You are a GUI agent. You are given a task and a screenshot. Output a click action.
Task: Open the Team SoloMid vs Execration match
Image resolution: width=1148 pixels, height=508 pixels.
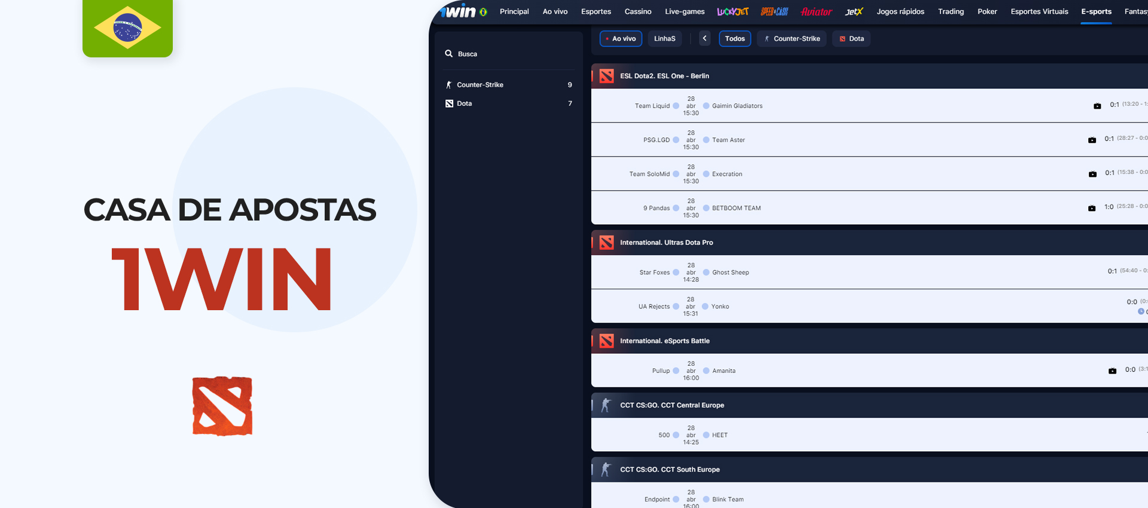(869, 174)
